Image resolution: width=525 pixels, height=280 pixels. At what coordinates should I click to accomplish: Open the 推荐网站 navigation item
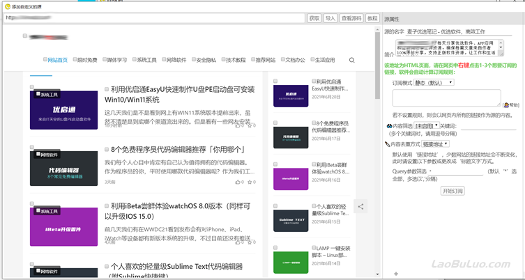pos(266,60)
